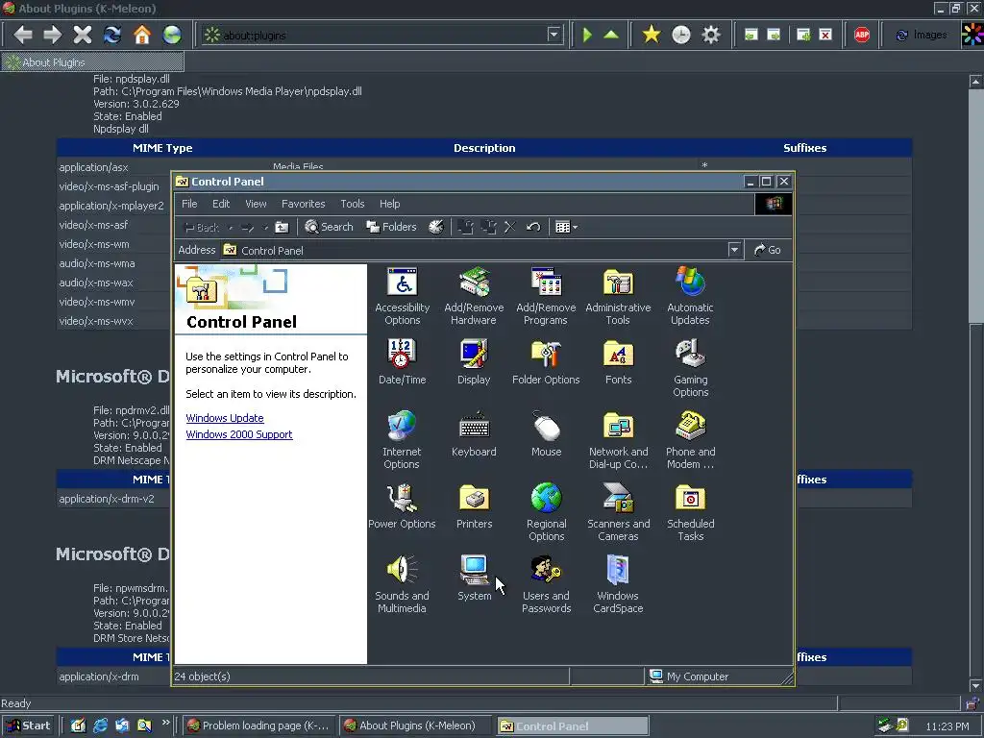Open the Date/Time applet
Viewport: 984px width, 738px height.
[x=403, y=361]
